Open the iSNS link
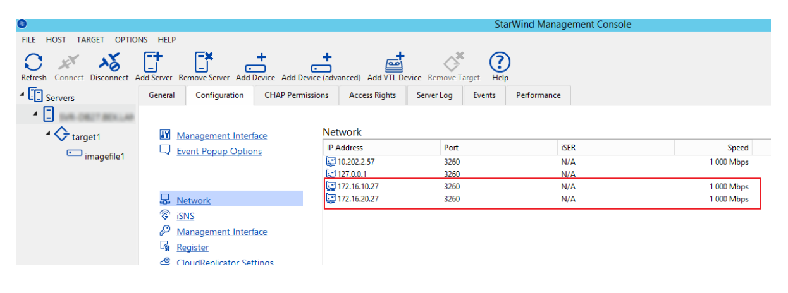 click(x=185, y=216)
